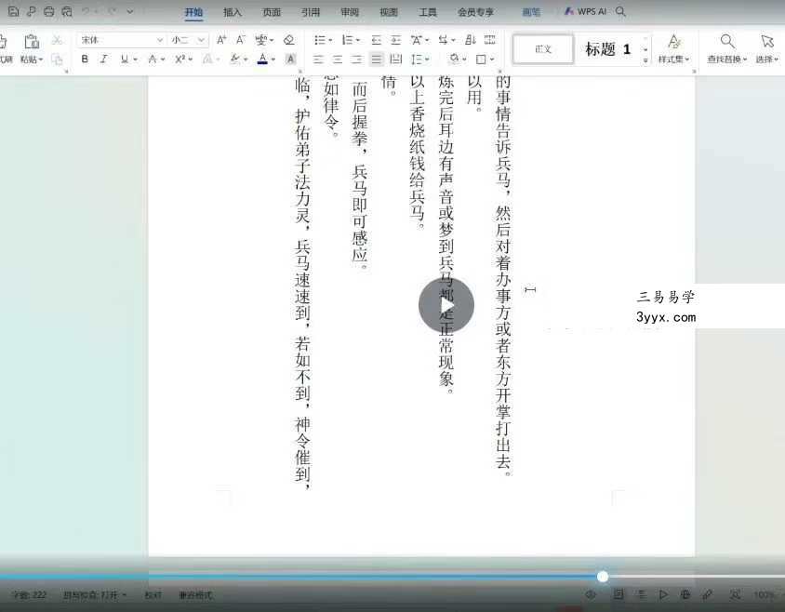The image size is (785, 612).
Task: Expand quick access toolbar customize chevron
Action: [130, 11]
